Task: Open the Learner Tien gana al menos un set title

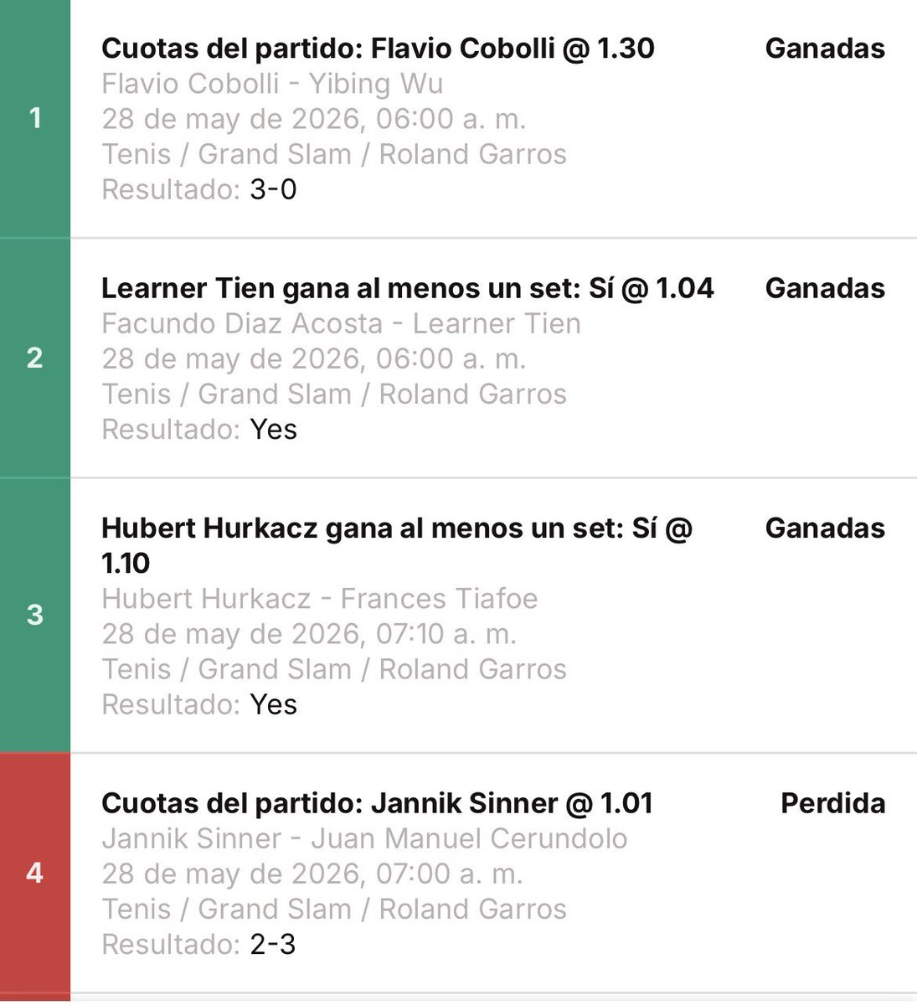Action: pos(408,288)
